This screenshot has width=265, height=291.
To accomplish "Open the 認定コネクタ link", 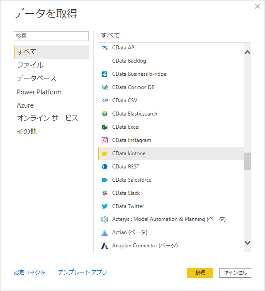I will pyautogui.click(x=30, y=272).
